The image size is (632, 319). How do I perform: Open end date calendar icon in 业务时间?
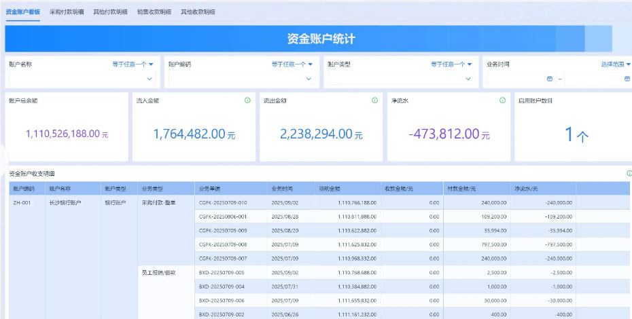(627, 79)
